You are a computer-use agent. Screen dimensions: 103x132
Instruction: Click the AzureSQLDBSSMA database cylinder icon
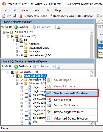tap(21, 76)
